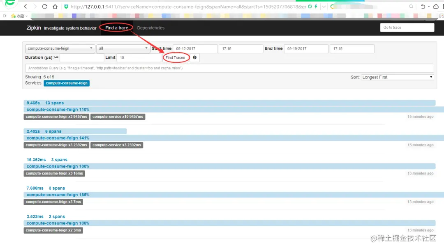Click the Start time date field 09-12-2017
Viewport: 444px width, 250px height.
[195, 48]
